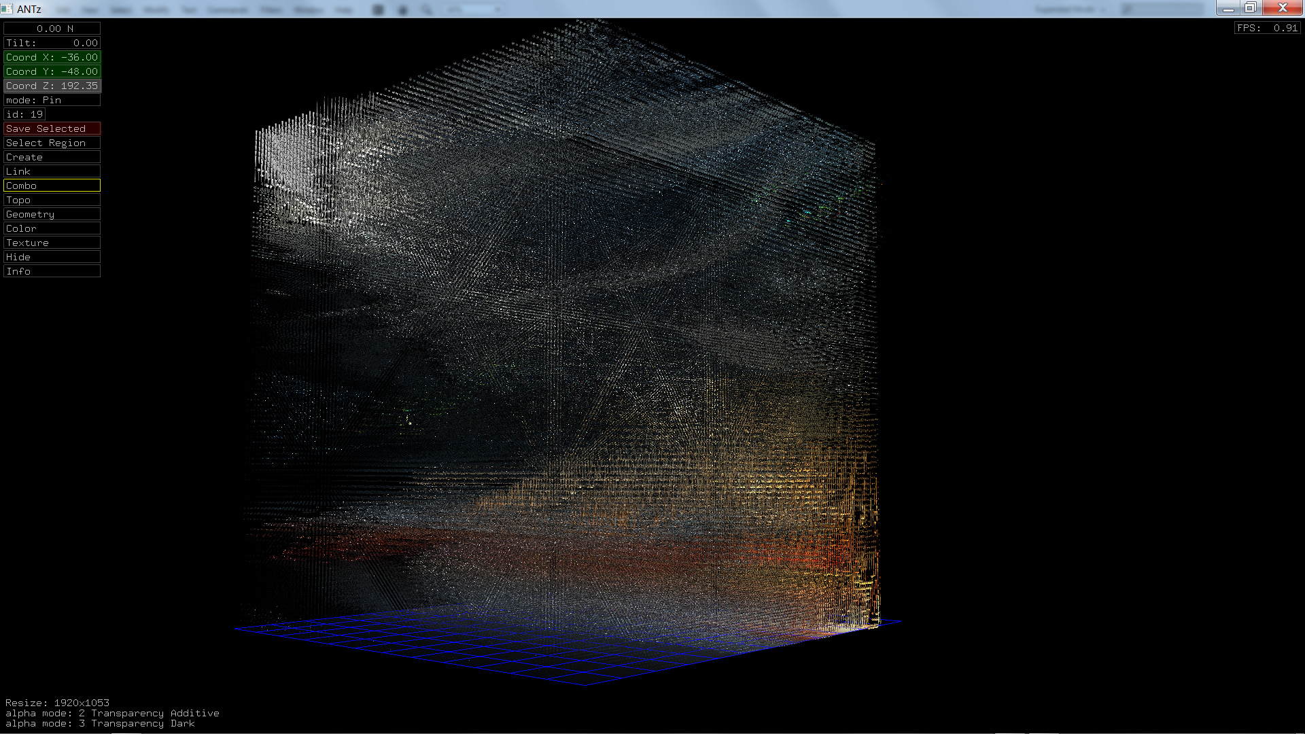
Task: Open the Create menu item
Action: pyautogui.click(x=52, y=157)
